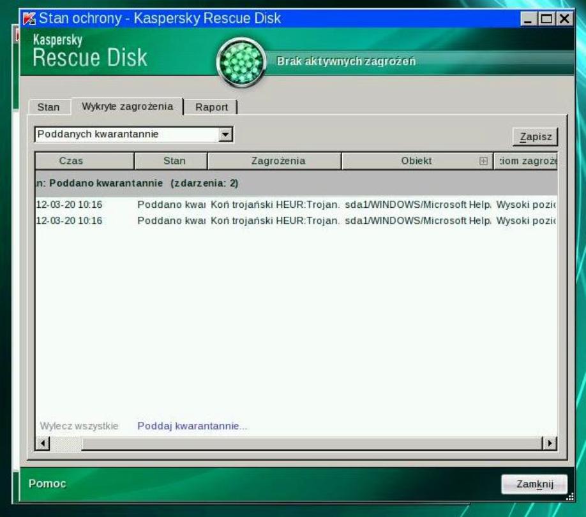Click the green protection status orb
586x517 pixels.
(x=241, y=62)
